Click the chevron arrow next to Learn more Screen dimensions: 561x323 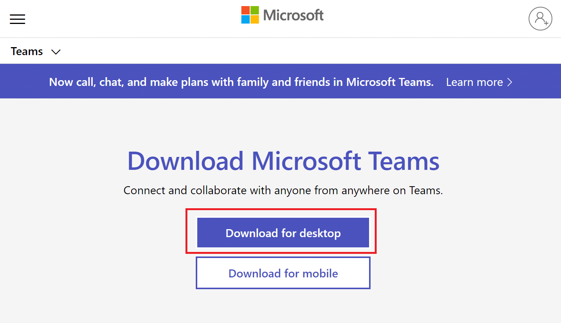tap(510, 82)
